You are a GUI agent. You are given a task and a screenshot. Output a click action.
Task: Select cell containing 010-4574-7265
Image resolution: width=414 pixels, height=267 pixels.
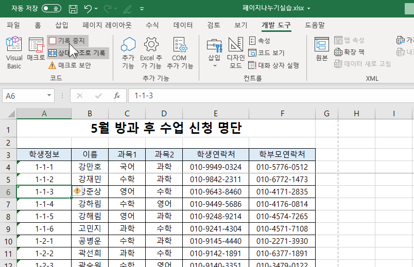[282, 217]
